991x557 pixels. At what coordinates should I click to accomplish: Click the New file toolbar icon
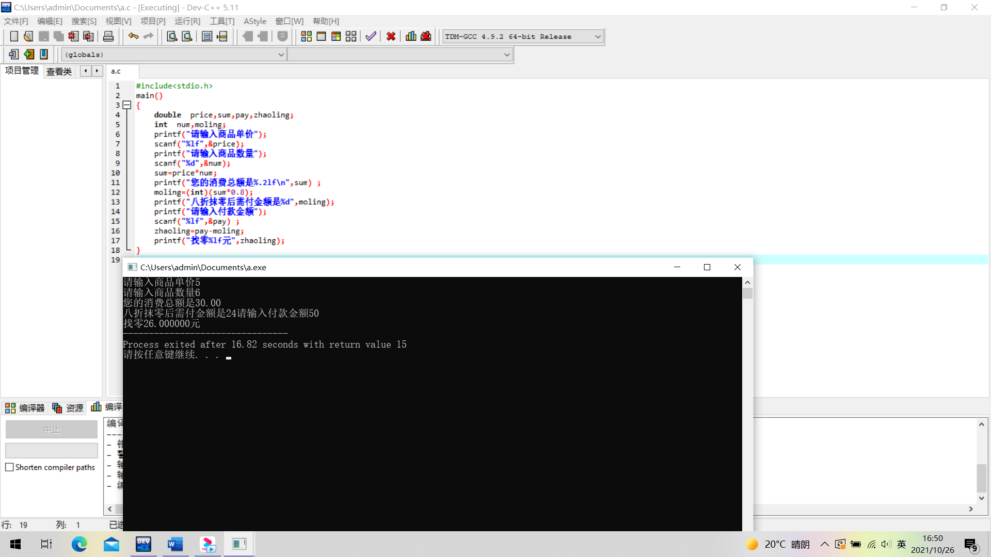coord(14,37)
